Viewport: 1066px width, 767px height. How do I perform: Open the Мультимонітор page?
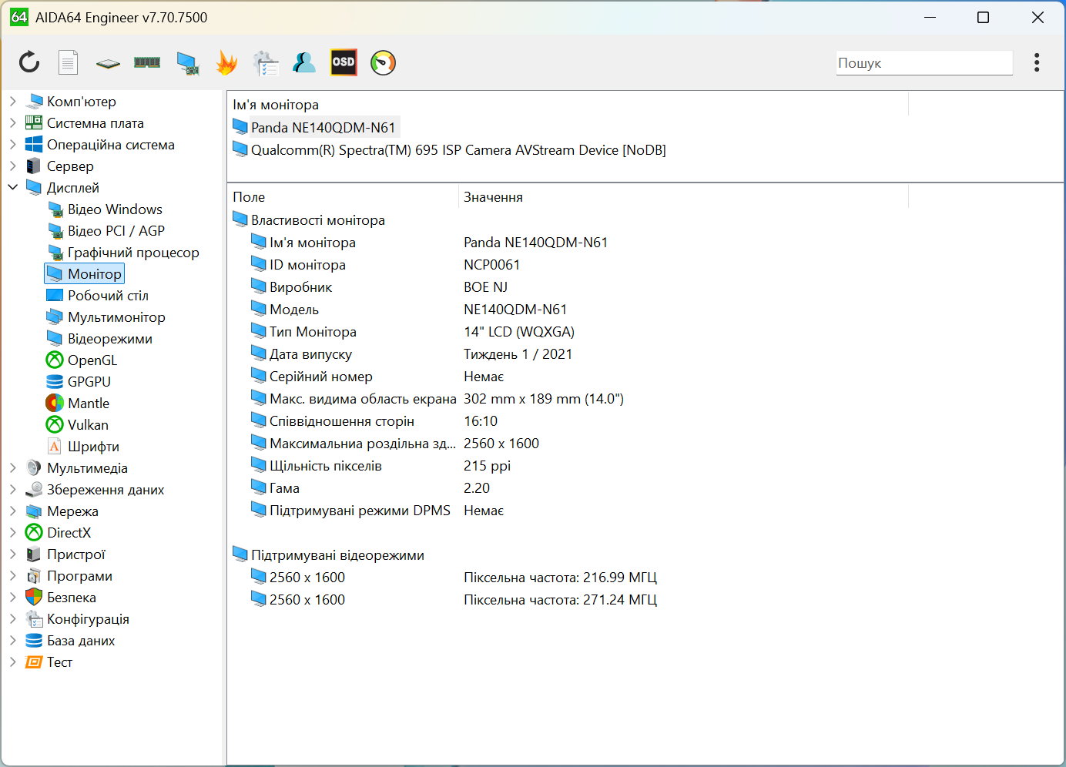[116, 317]
